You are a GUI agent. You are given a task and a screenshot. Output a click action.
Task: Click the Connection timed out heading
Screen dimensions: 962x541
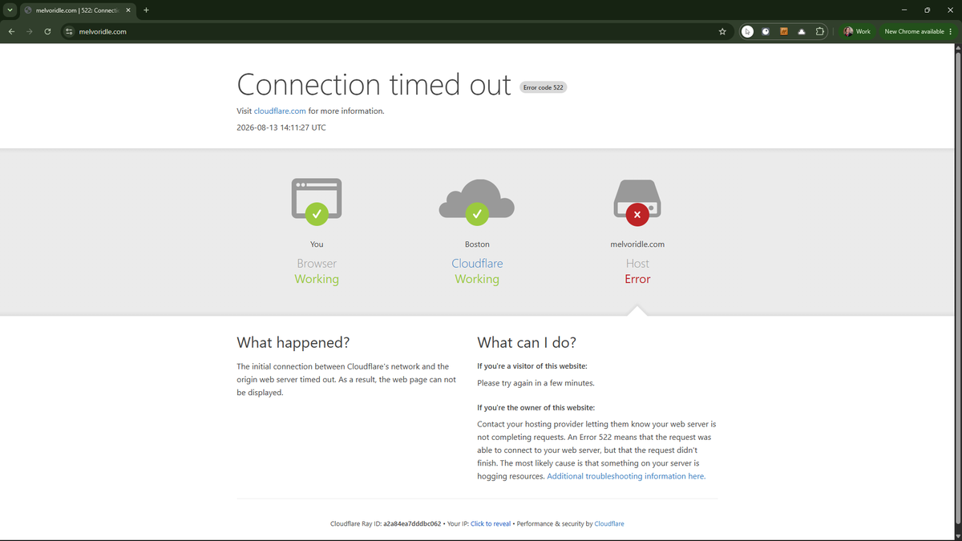click(374, 84)
